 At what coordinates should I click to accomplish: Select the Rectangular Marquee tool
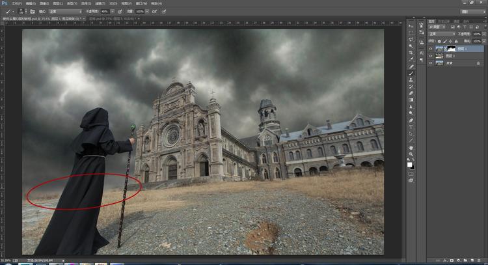pos(411,33)
